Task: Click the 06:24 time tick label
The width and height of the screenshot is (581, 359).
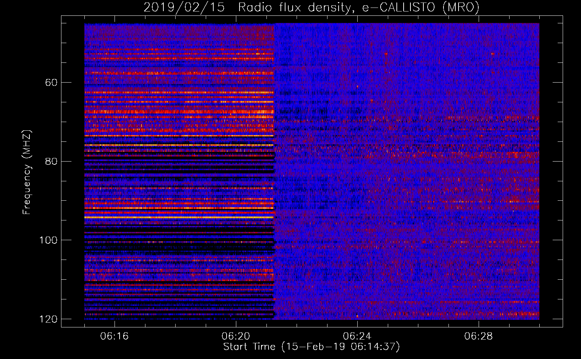Action: pyautogui.click(x=357, y=336)
